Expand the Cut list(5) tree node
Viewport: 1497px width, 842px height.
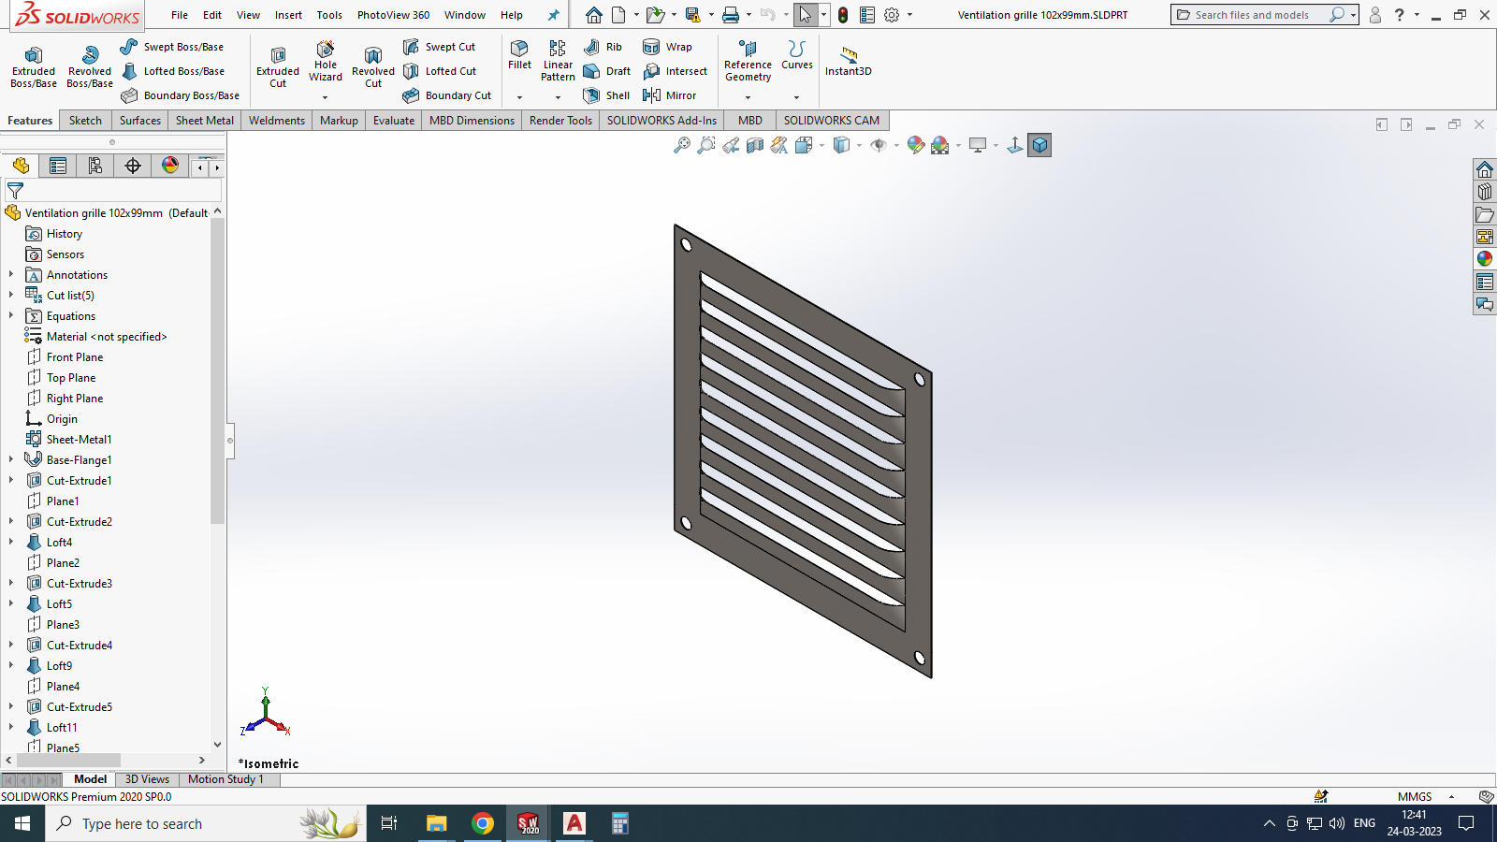(x=11, y=295)
